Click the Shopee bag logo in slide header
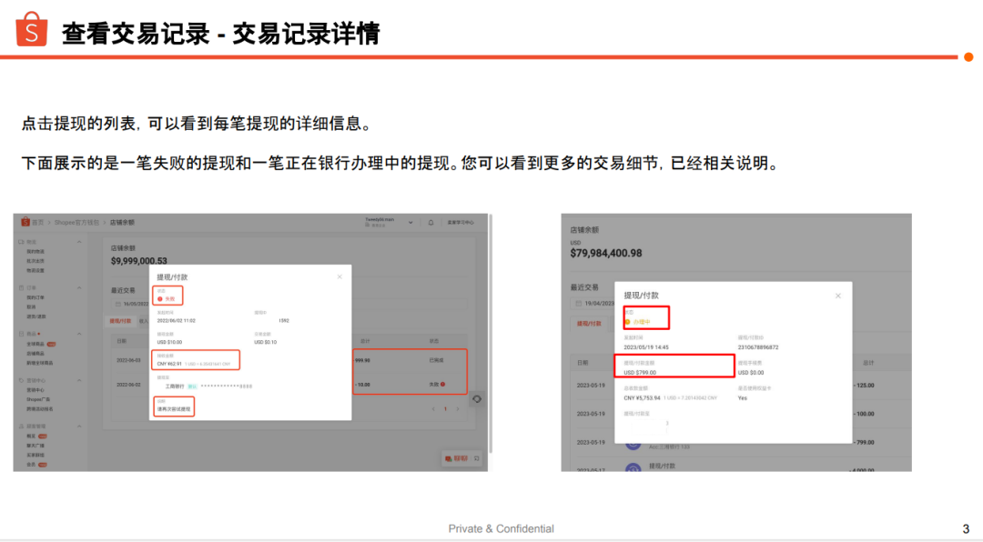983x542 pixels. 31,29
